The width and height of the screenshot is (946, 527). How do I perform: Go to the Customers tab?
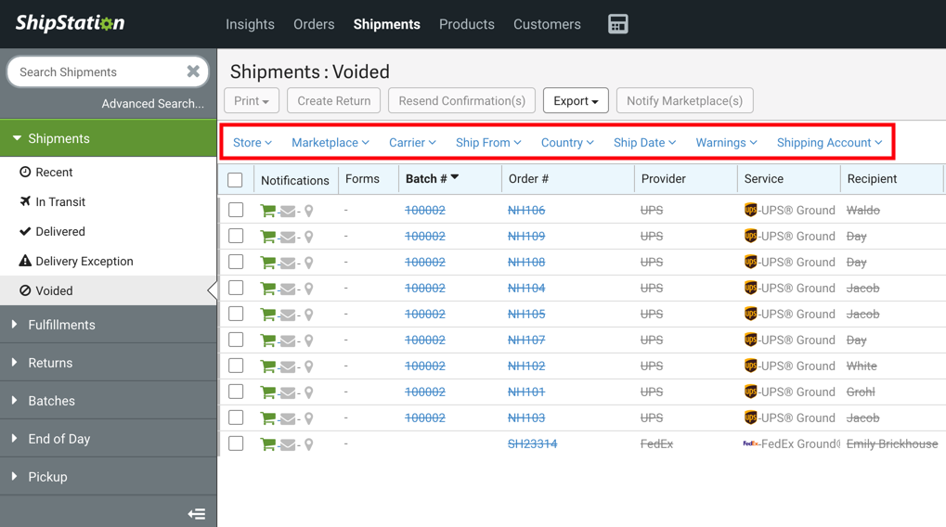click(547, 24)
